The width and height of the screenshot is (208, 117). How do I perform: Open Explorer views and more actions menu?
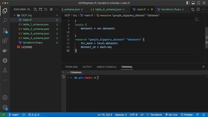coord(57,9)
